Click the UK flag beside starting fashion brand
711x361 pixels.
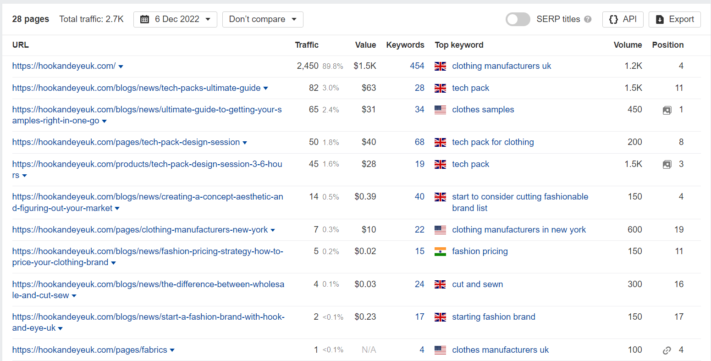click(440, 317)
